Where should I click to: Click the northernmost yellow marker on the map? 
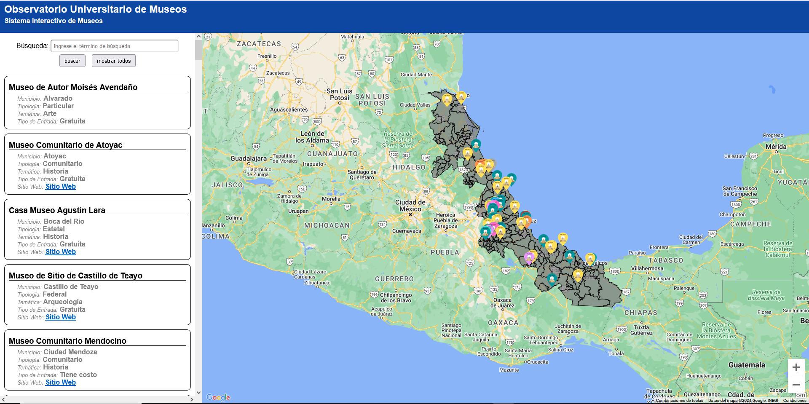(461, 96)
